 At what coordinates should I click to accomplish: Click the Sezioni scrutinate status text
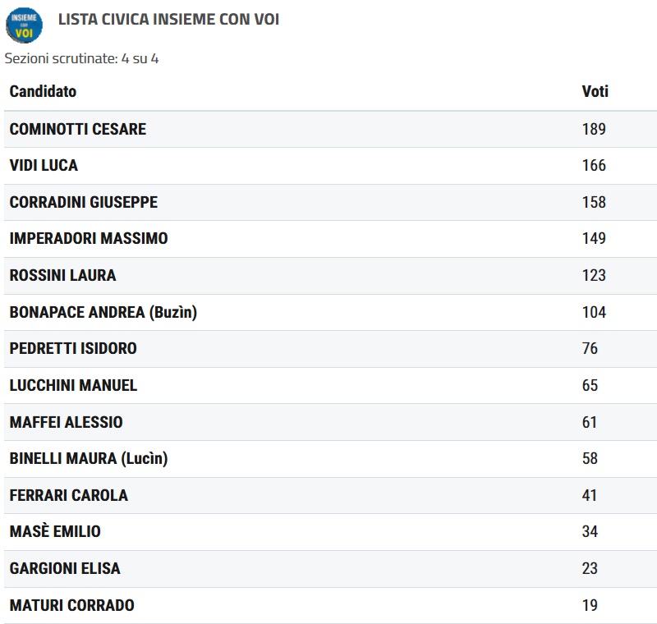[x=82, y=59]
